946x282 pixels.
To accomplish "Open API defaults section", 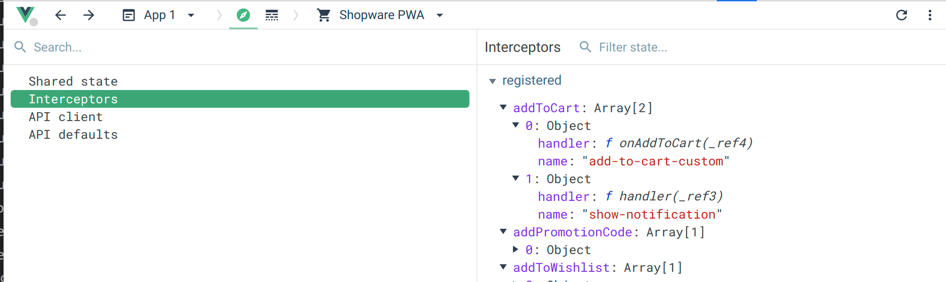I will tap(73, 134).
